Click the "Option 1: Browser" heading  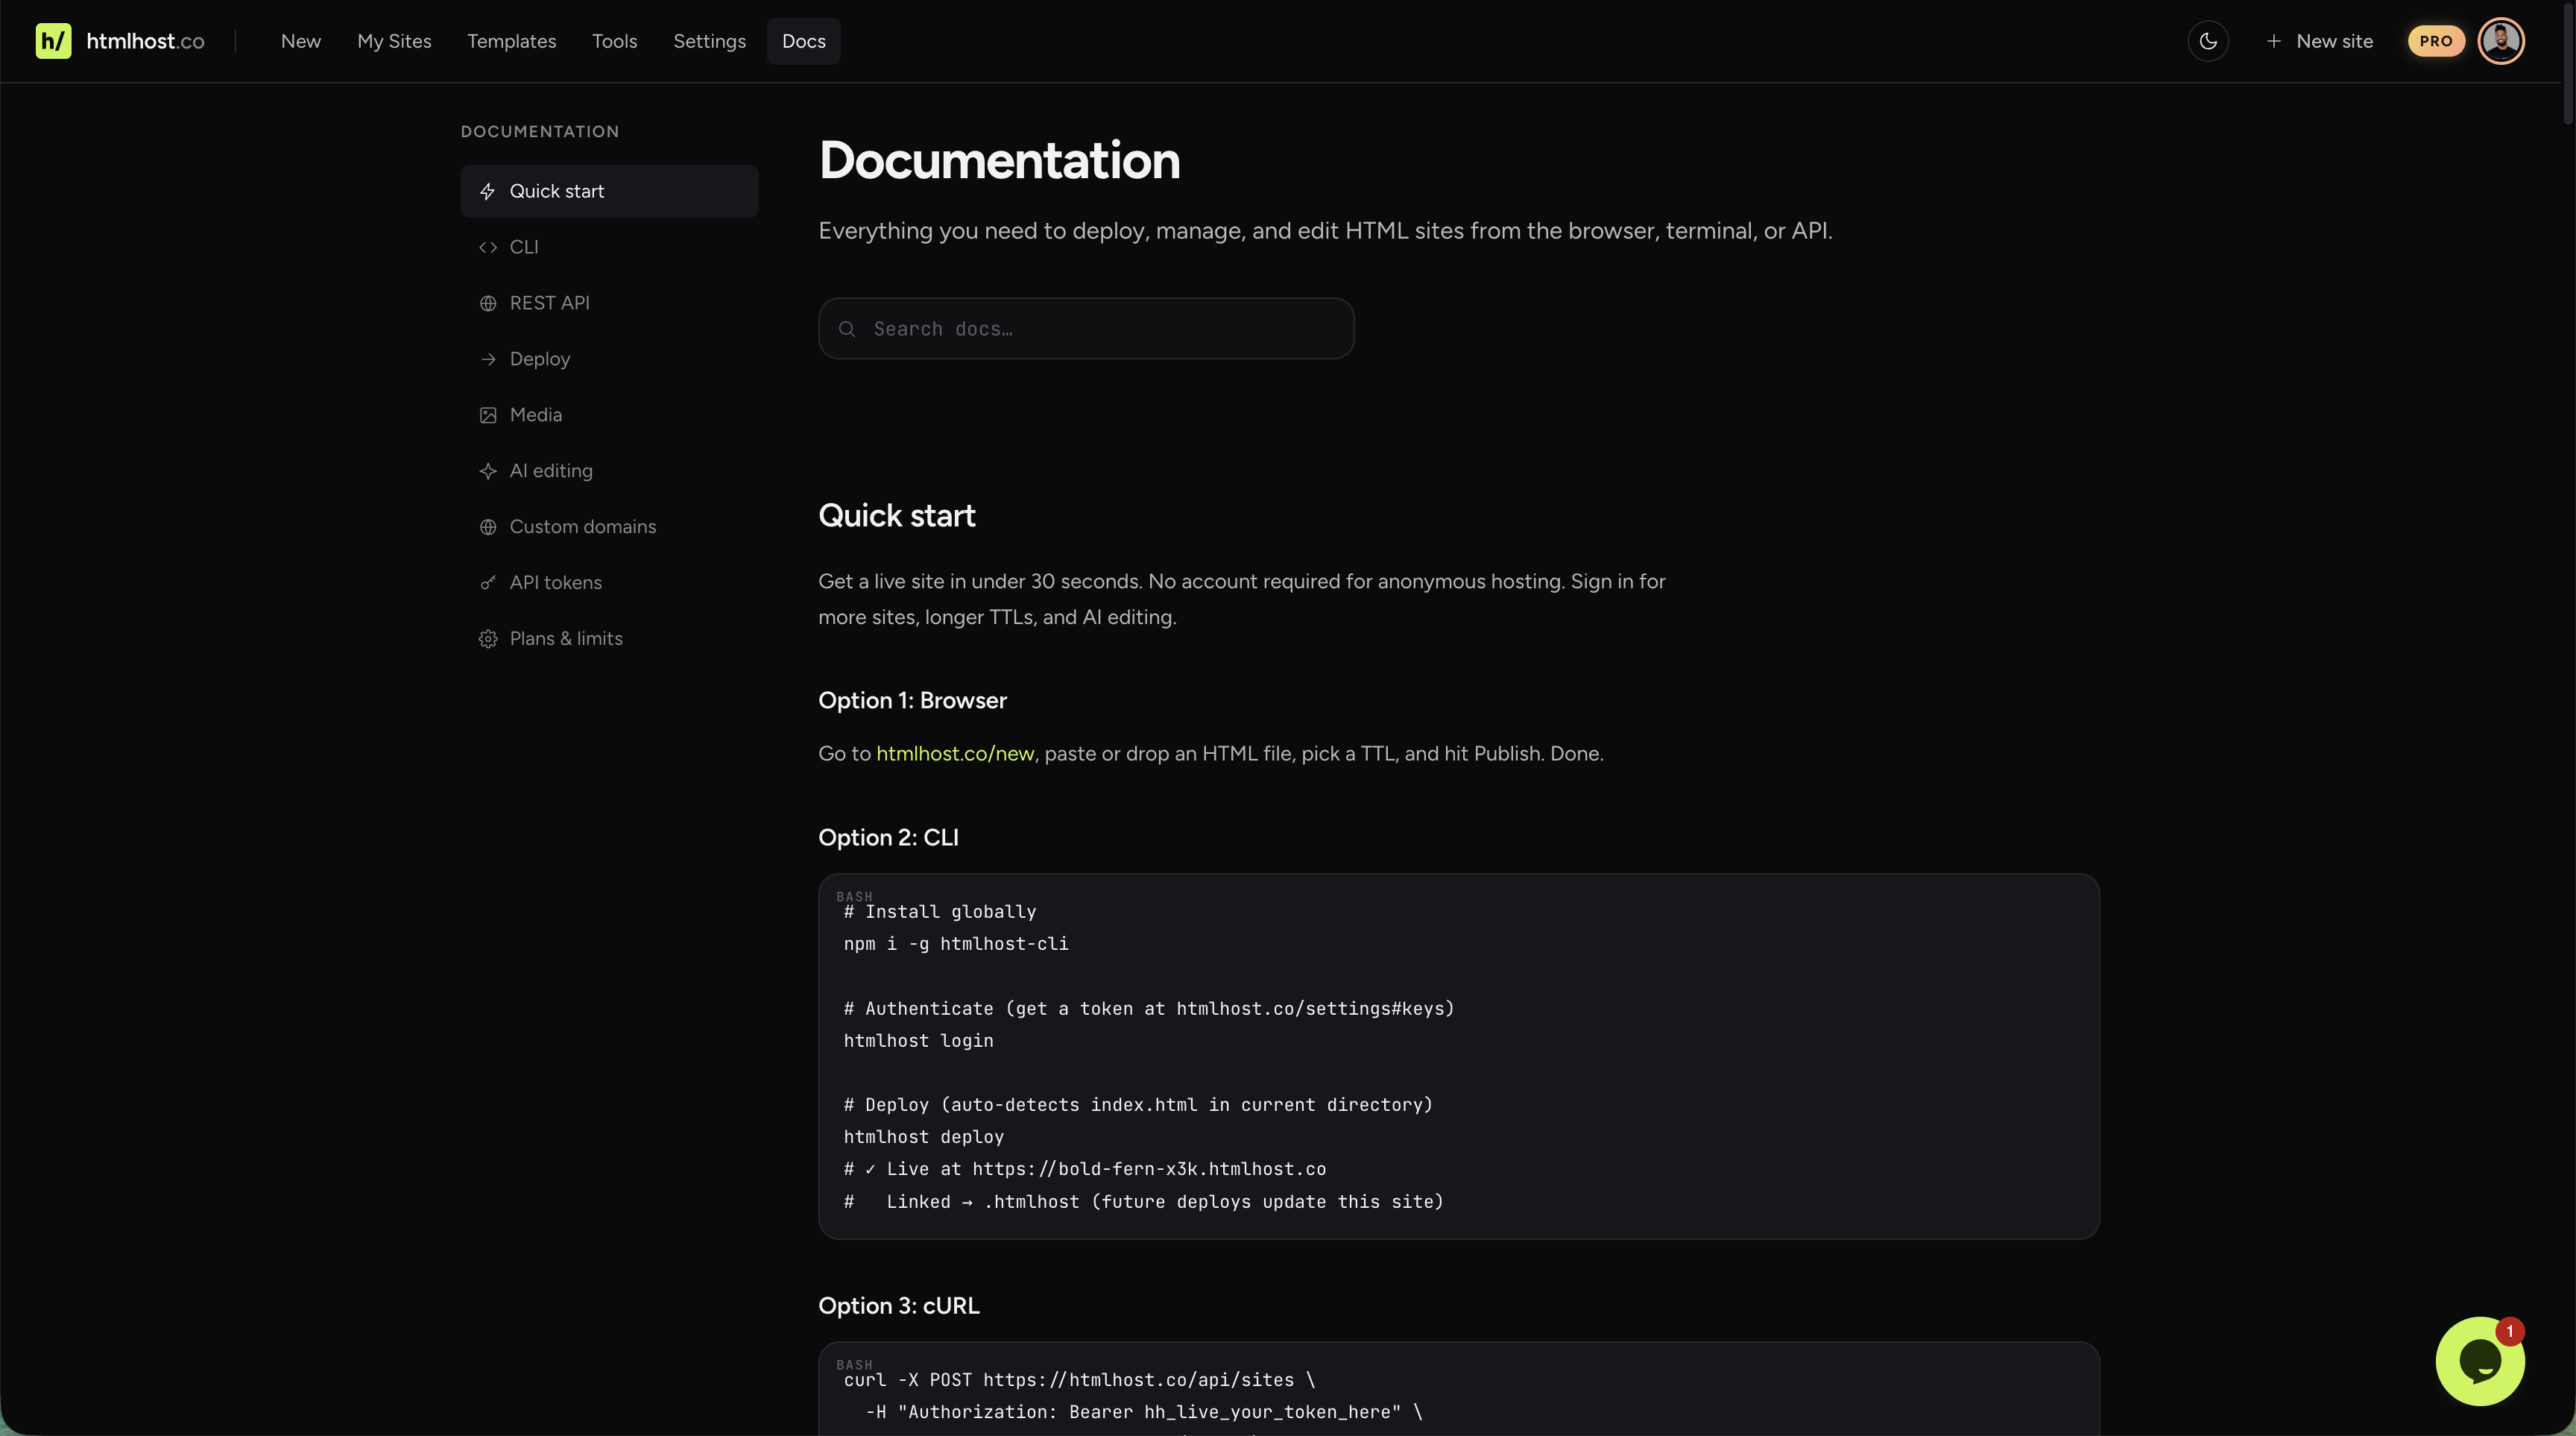913,701
